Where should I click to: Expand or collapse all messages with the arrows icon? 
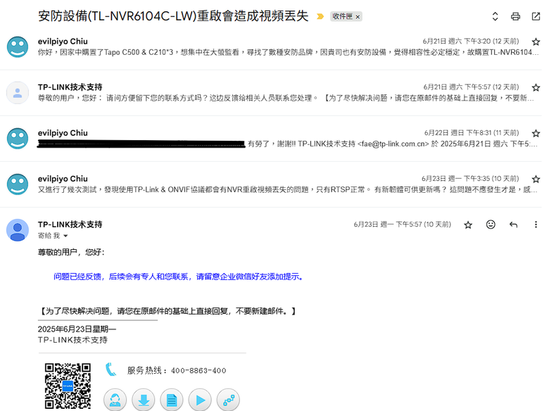[495, 16]
